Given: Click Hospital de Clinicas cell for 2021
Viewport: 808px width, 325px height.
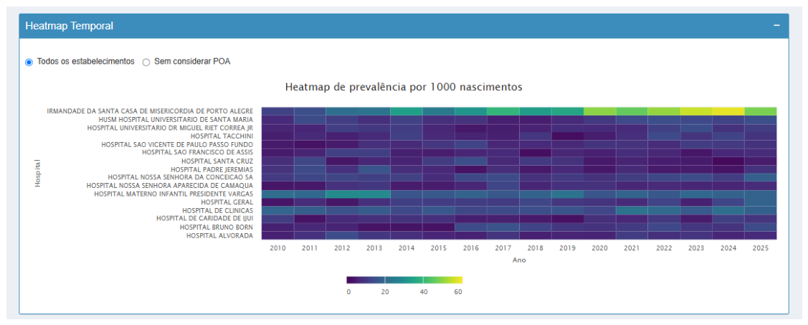Looking at the screenshot, I should (x=632, y=210).
